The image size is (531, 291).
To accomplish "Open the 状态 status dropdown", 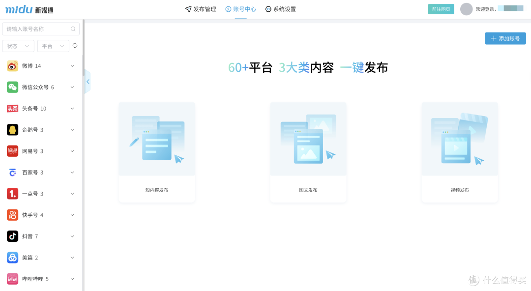I will click(x=18, y=46).
